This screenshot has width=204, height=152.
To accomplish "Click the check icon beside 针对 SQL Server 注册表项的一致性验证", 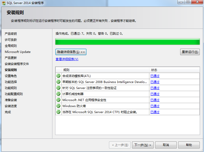I will [58, 88].
